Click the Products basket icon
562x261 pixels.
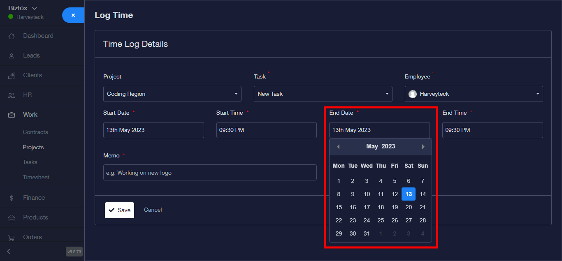click(x=12, y=218)
